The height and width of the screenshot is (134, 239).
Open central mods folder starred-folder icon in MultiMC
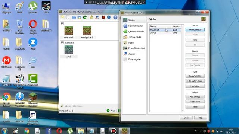(x=80, y=17)
